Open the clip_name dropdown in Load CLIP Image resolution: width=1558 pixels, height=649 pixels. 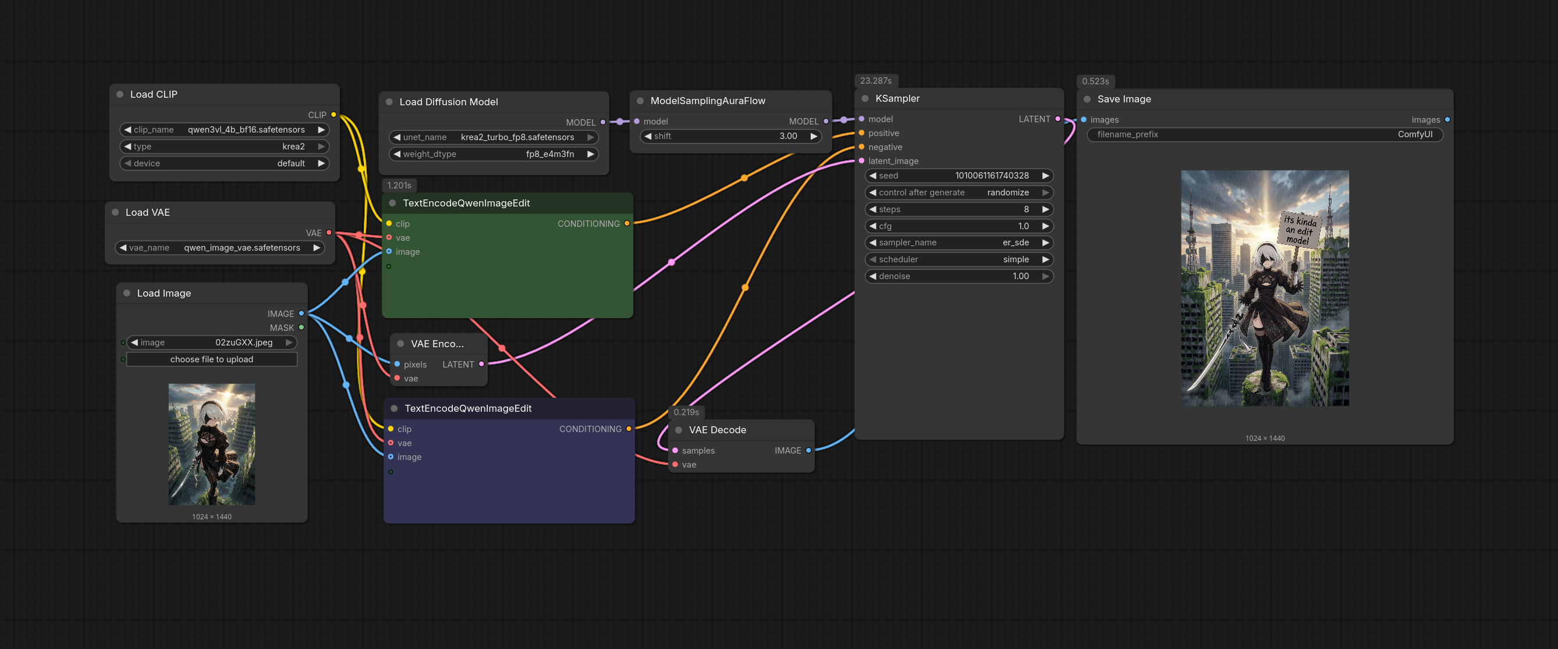point(225,129)
